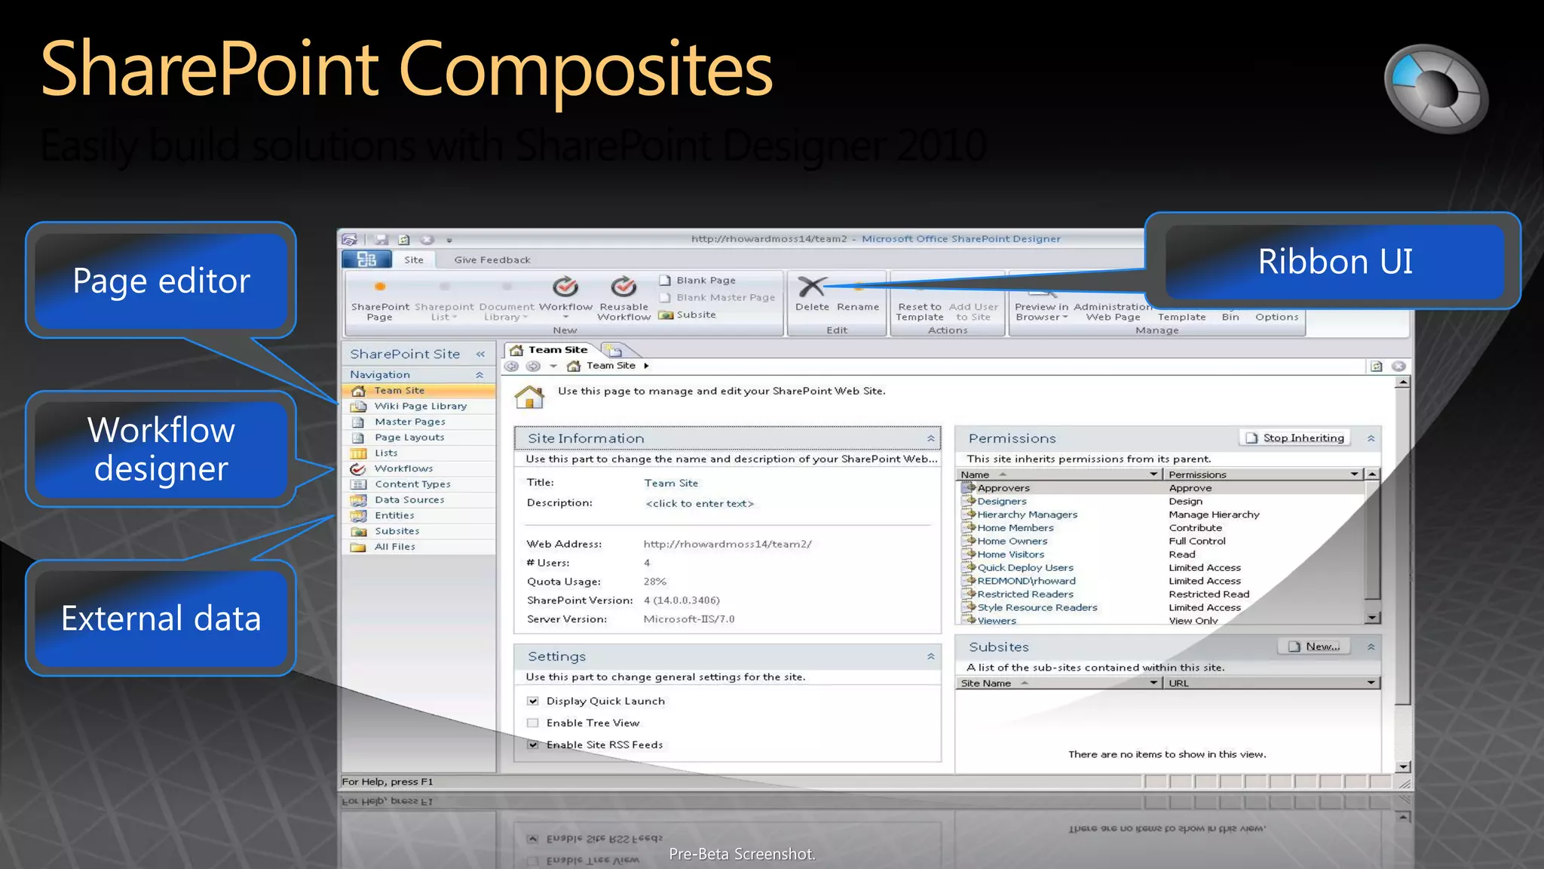Open Workflows in the navigation pane
The image size is (1544, 869).
(403, 468)
